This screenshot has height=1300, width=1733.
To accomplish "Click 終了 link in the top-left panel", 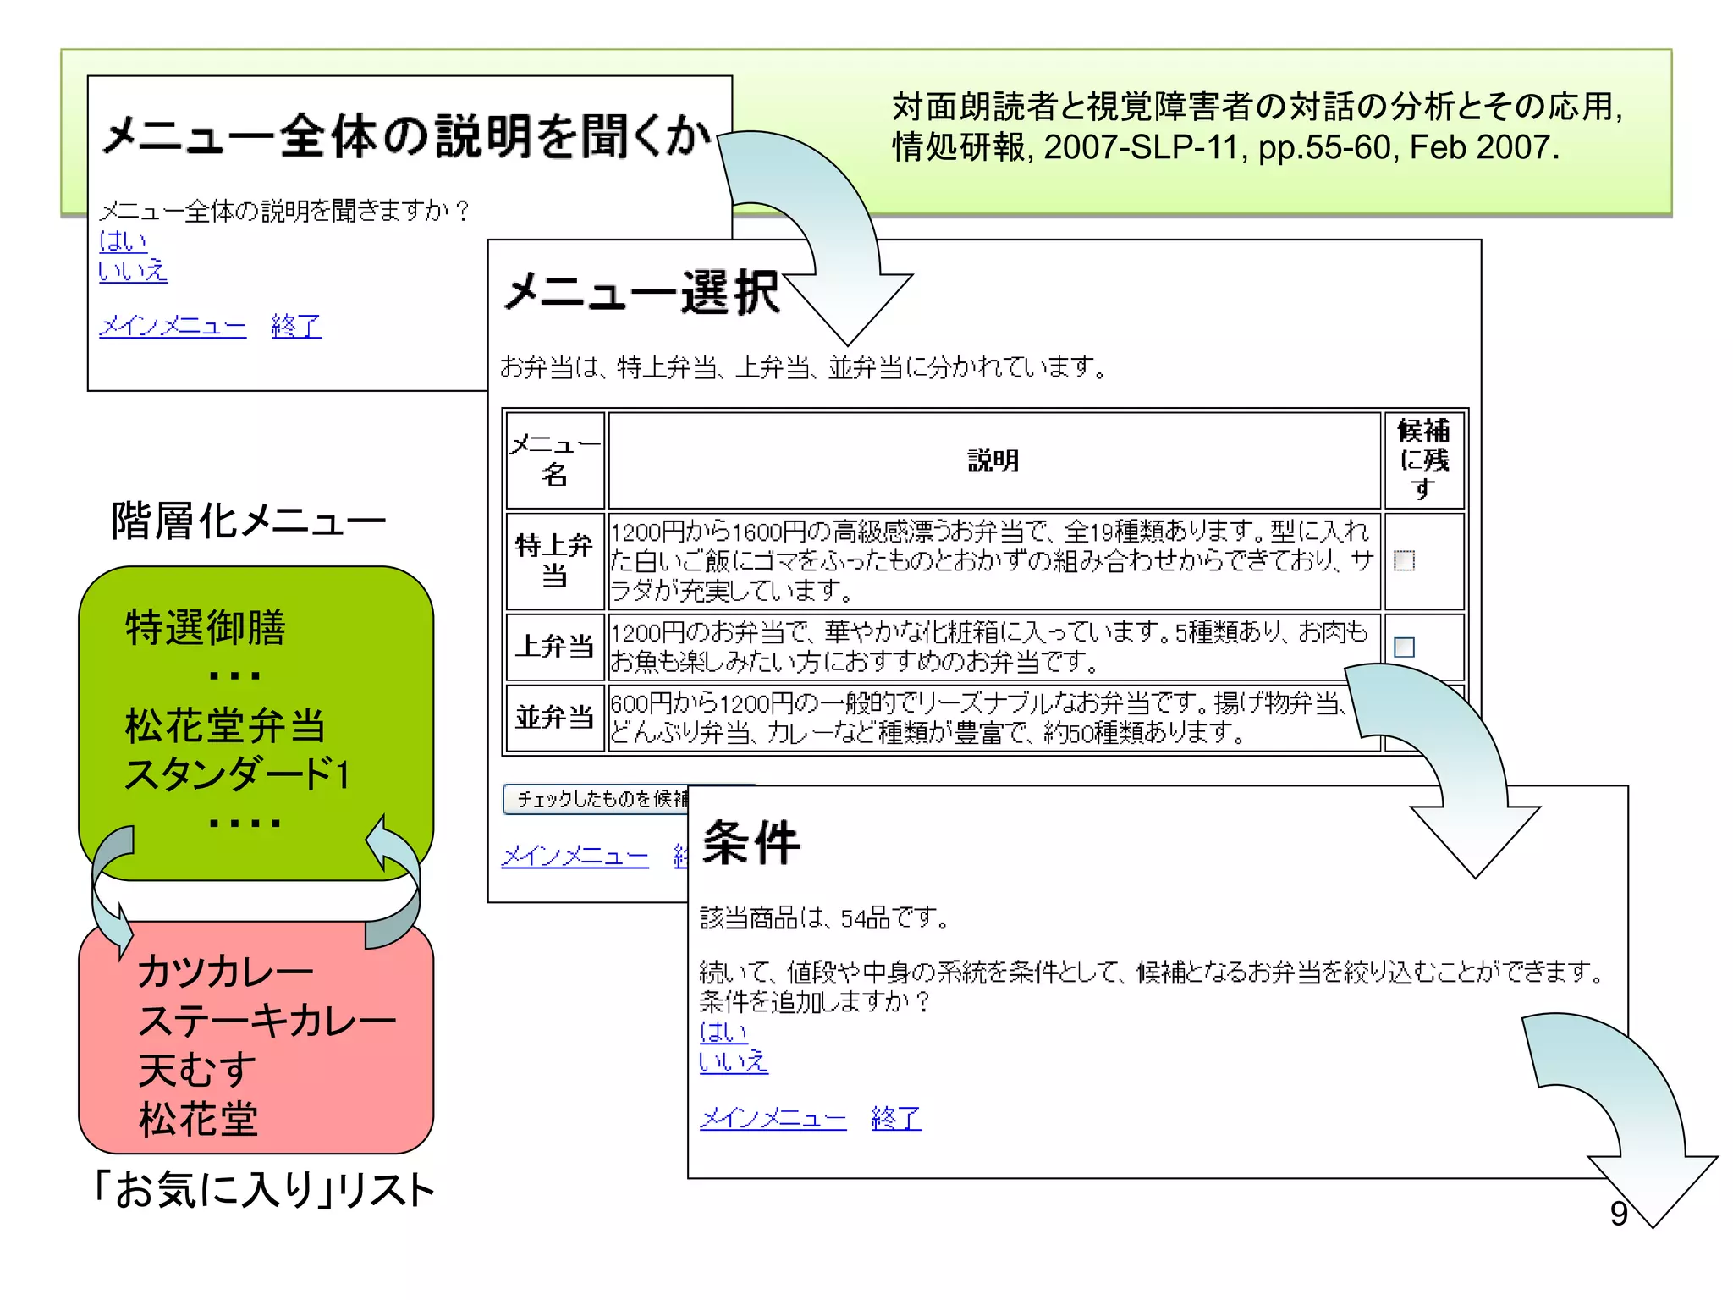I will 296,326.
